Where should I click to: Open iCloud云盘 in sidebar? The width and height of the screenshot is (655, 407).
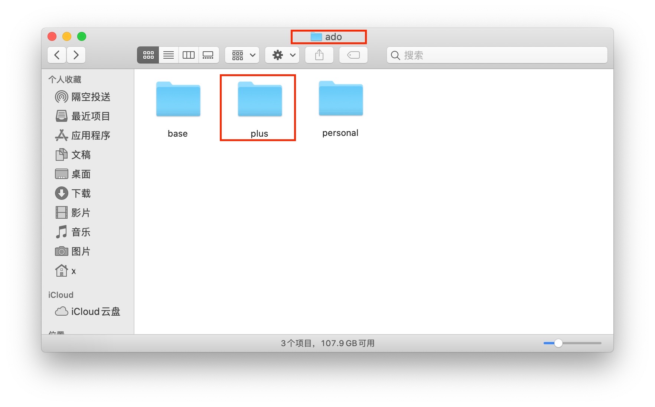95,312
